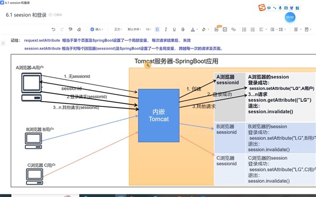316x197 pixels.
Task: Toggle strikethrough formatting
Action: (x=183, y=29)
